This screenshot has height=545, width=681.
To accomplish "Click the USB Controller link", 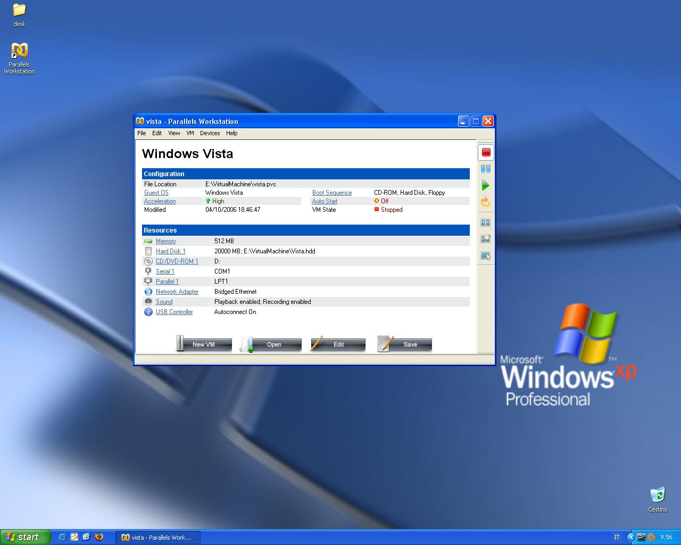I will [x=174, y=312].
